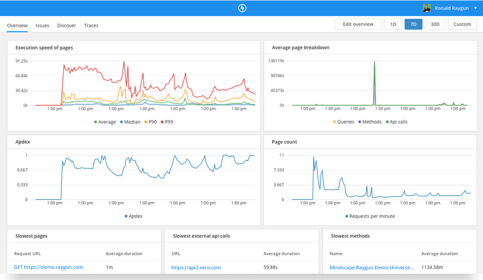This screenshot has width=483, height=280.
Task: Open the Discover tab
Action: tap(66, 25)
